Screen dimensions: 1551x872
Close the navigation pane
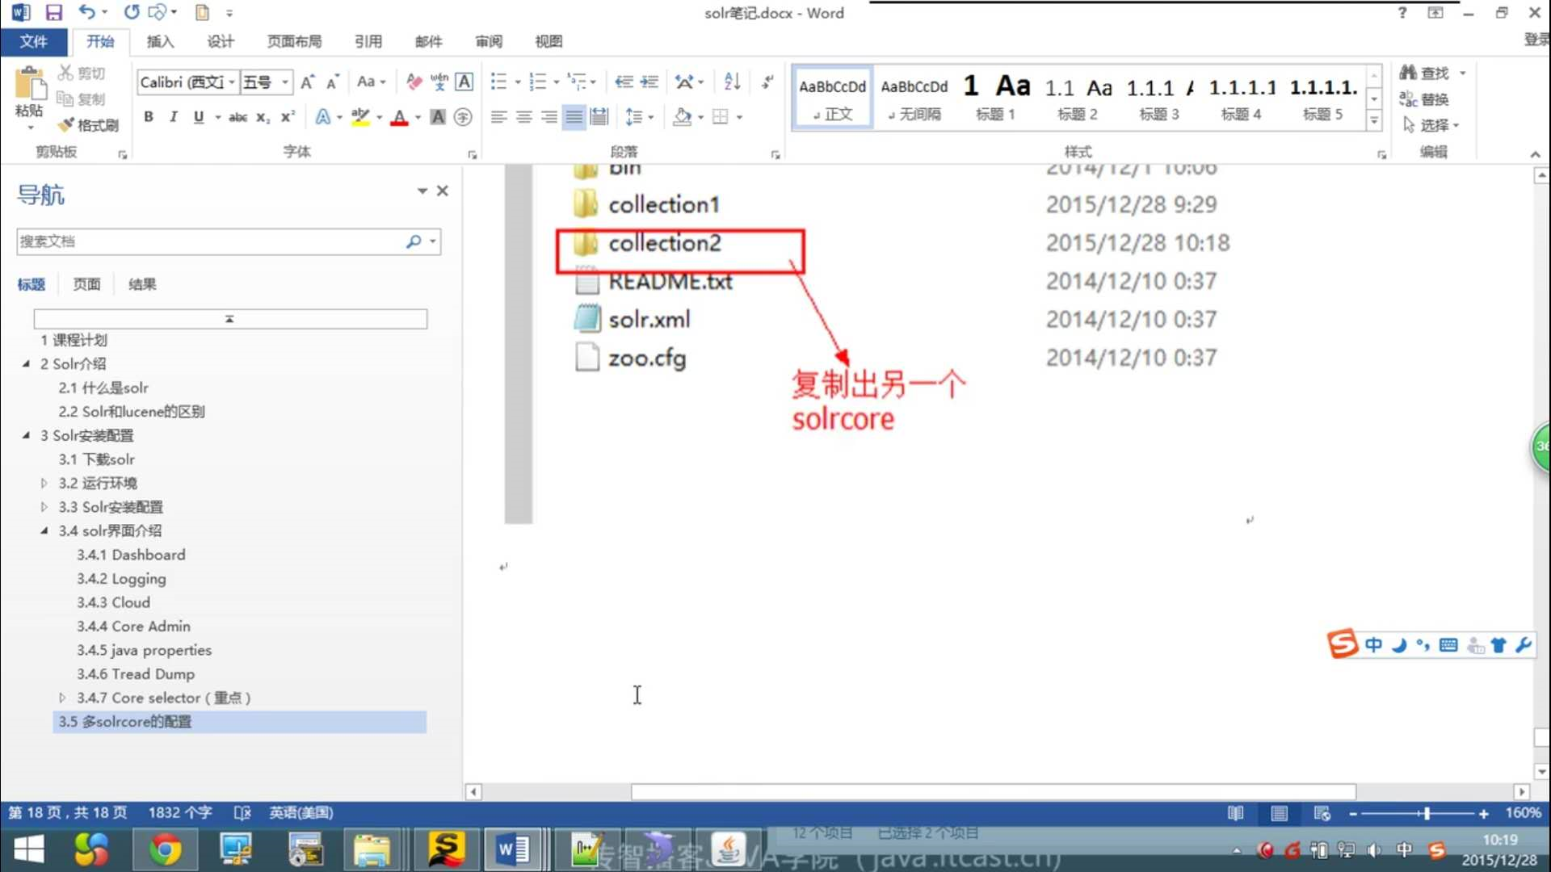click(x=442, y=191)
